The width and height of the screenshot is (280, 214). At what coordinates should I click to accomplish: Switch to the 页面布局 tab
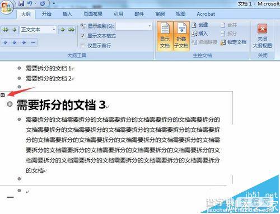pyautogui.click(x=93, y=14)
